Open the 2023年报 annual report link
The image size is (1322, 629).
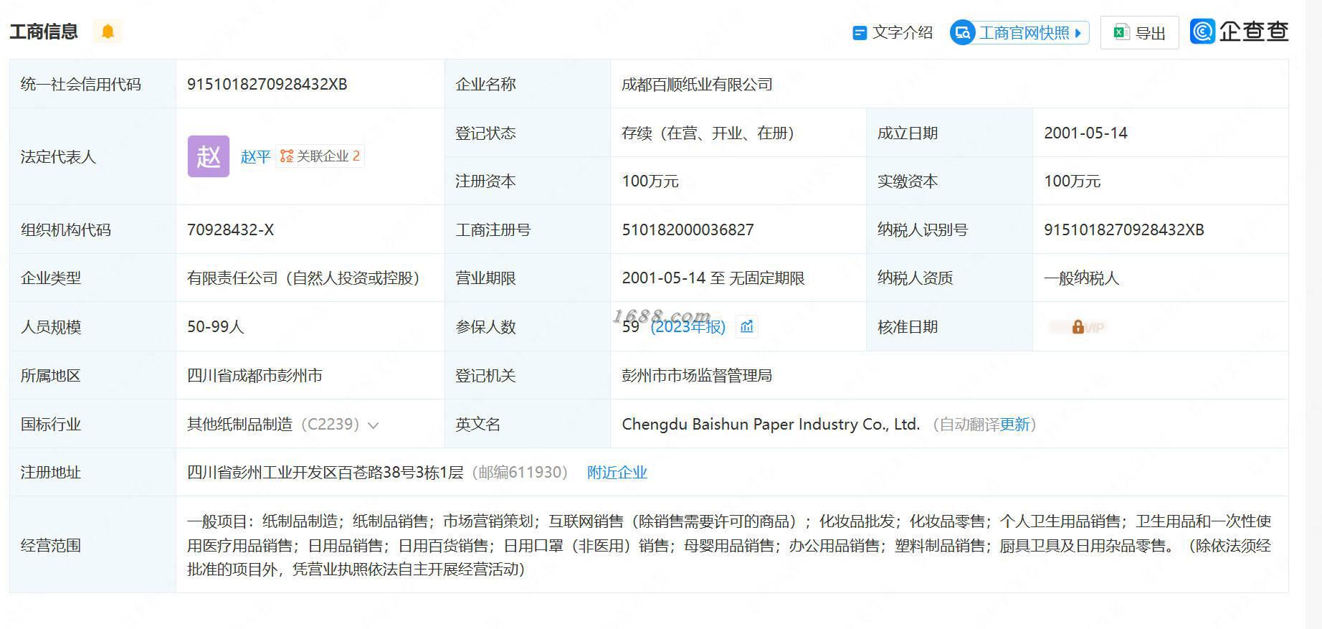(688, 327)
